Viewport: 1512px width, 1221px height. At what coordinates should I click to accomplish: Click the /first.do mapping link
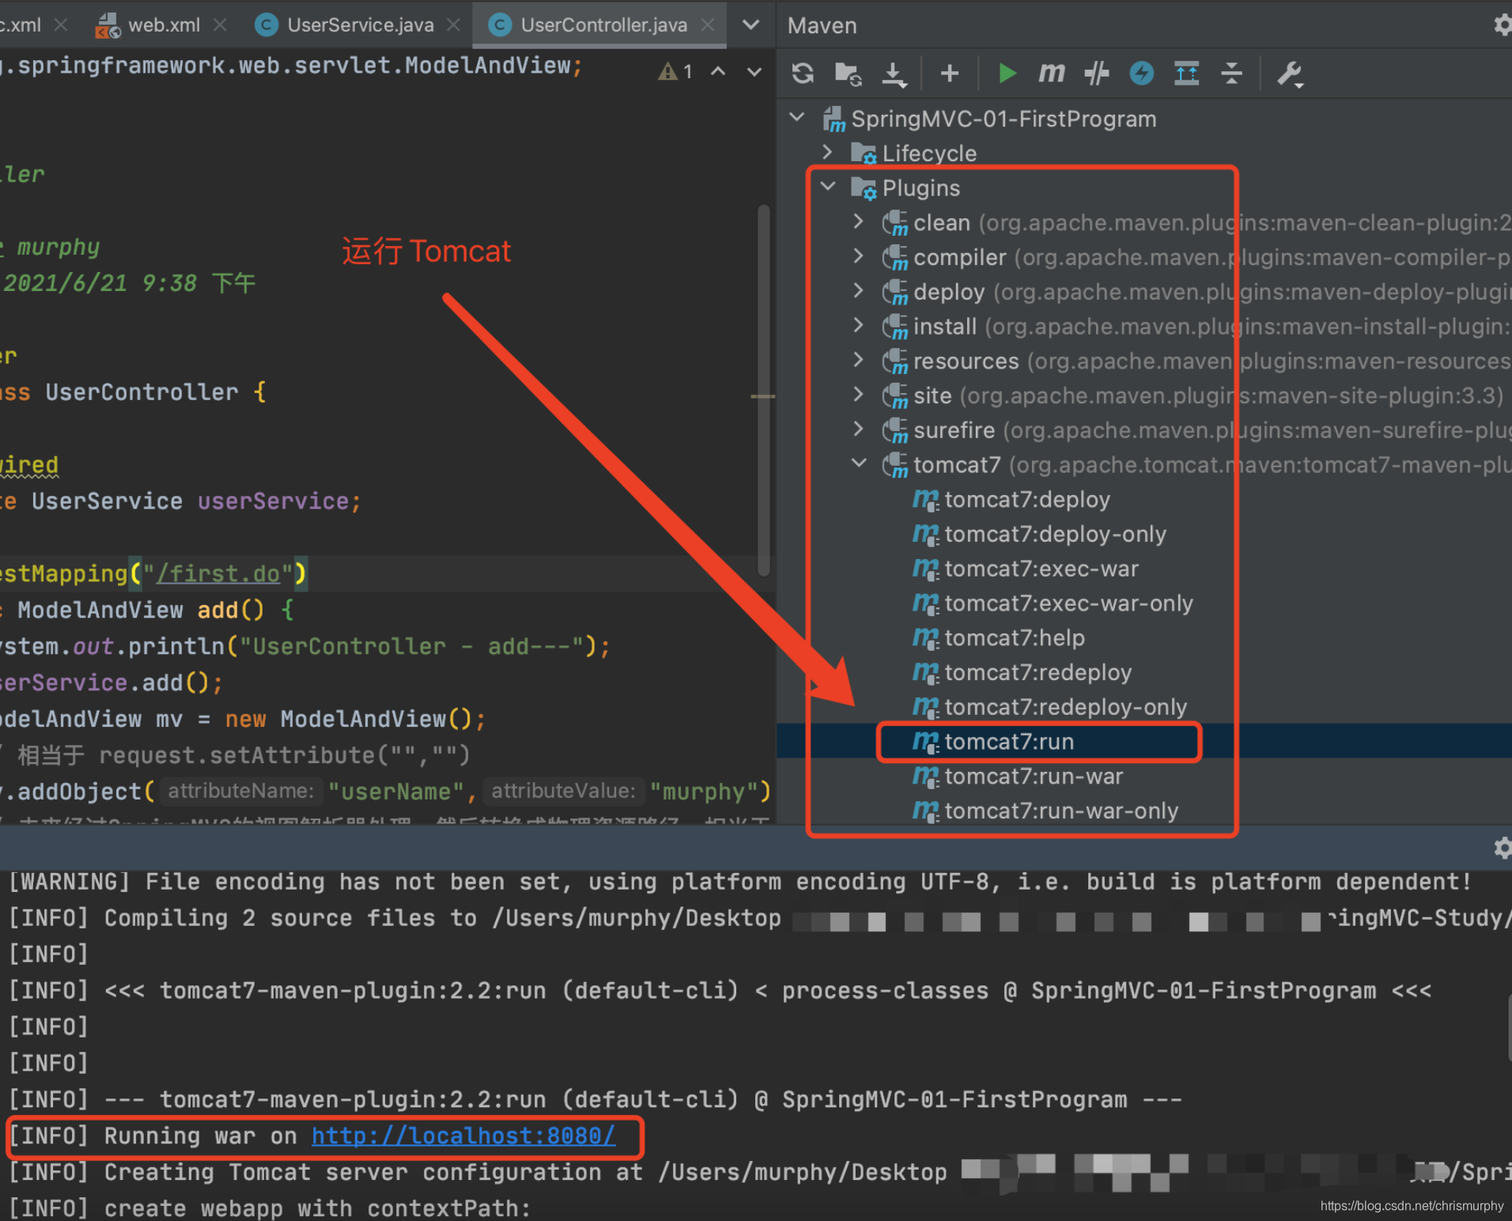(x=218, y=573)
